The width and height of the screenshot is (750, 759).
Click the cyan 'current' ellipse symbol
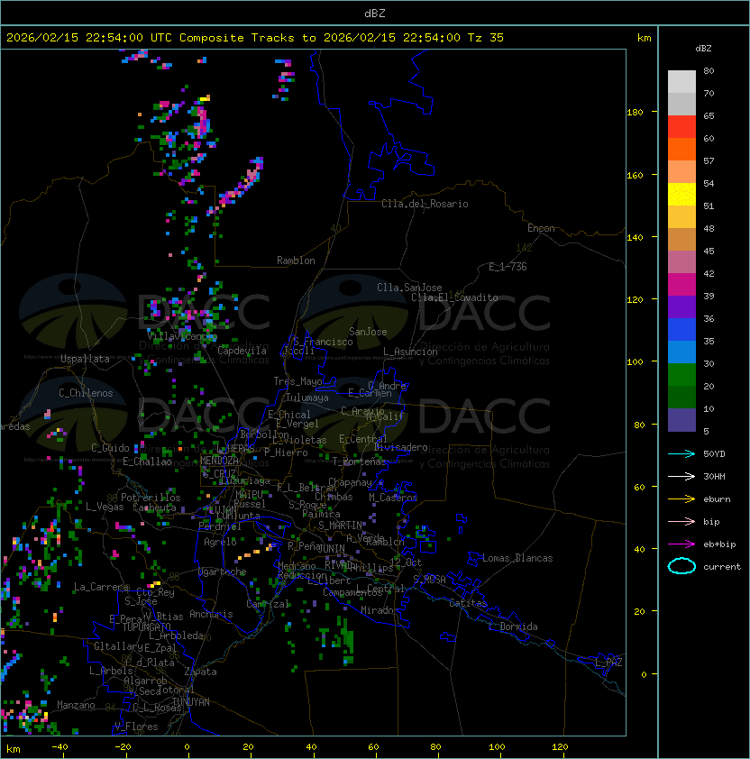[x=681, y=566]
